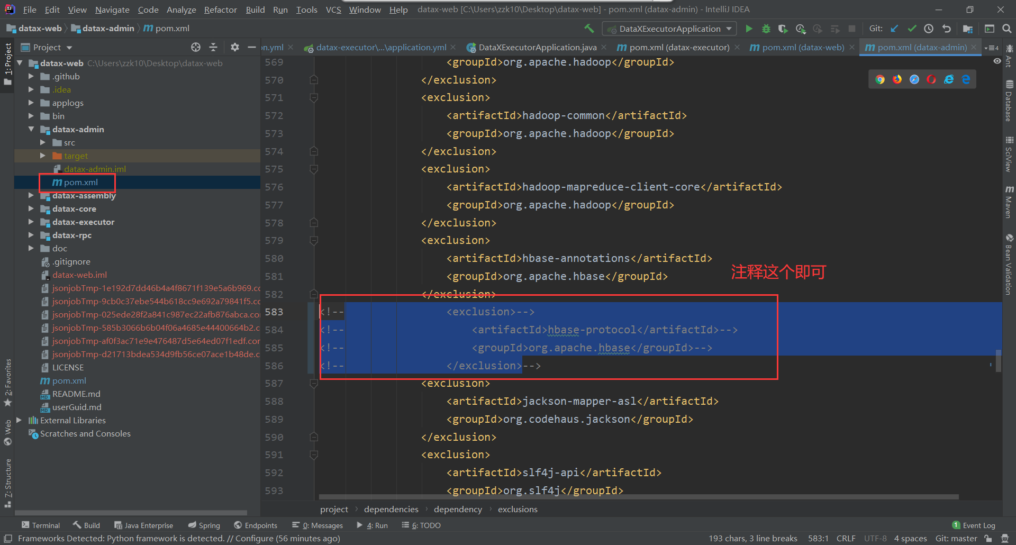Hide Project panel with minus icon

(x=251, y=47)
